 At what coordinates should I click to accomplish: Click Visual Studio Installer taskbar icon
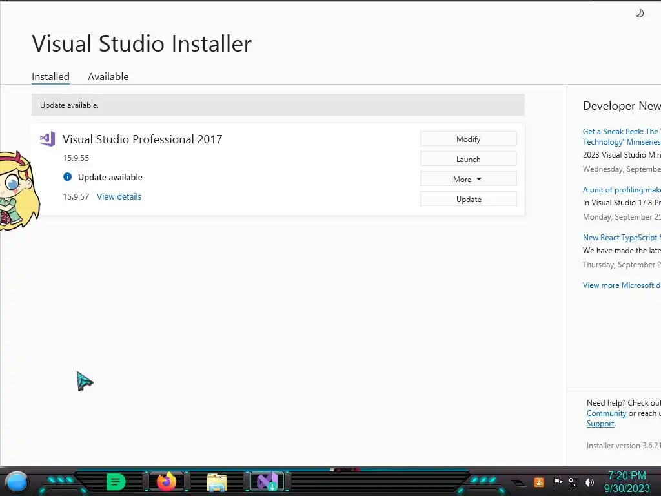(x=267, y=482)
